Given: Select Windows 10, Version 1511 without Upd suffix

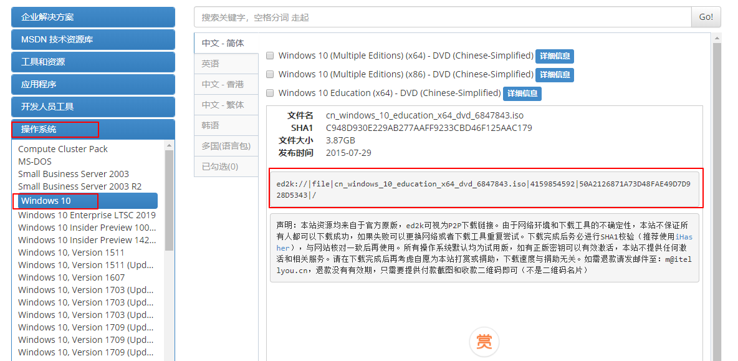Looking at the screenshot, I should [x=71, y=253].
